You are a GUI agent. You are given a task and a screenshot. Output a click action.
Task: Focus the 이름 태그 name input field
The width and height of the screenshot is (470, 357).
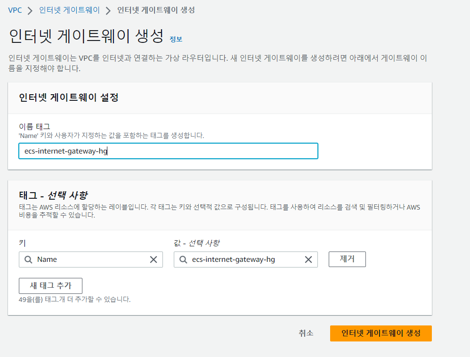tap(168, 151)
